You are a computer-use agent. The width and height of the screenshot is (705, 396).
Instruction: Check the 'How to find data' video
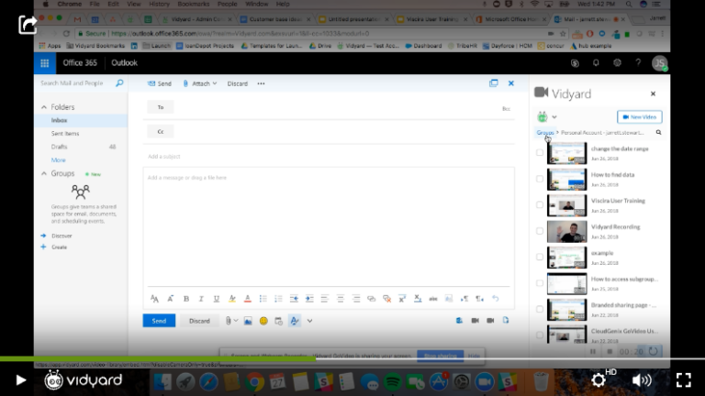coord(540,179)
